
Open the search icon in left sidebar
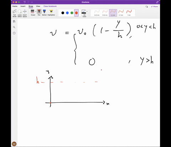click(14, 27)
